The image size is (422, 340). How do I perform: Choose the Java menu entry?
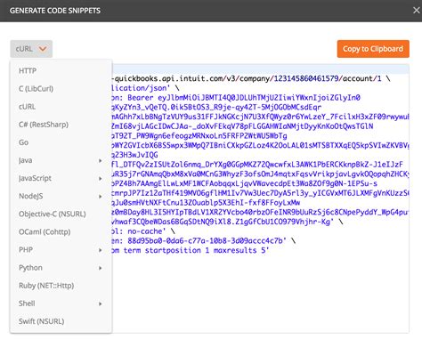click(61, 160)
